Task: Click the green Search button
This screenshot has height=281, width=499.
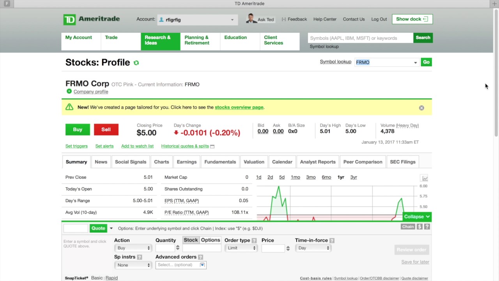Action: tap(423, 38)
